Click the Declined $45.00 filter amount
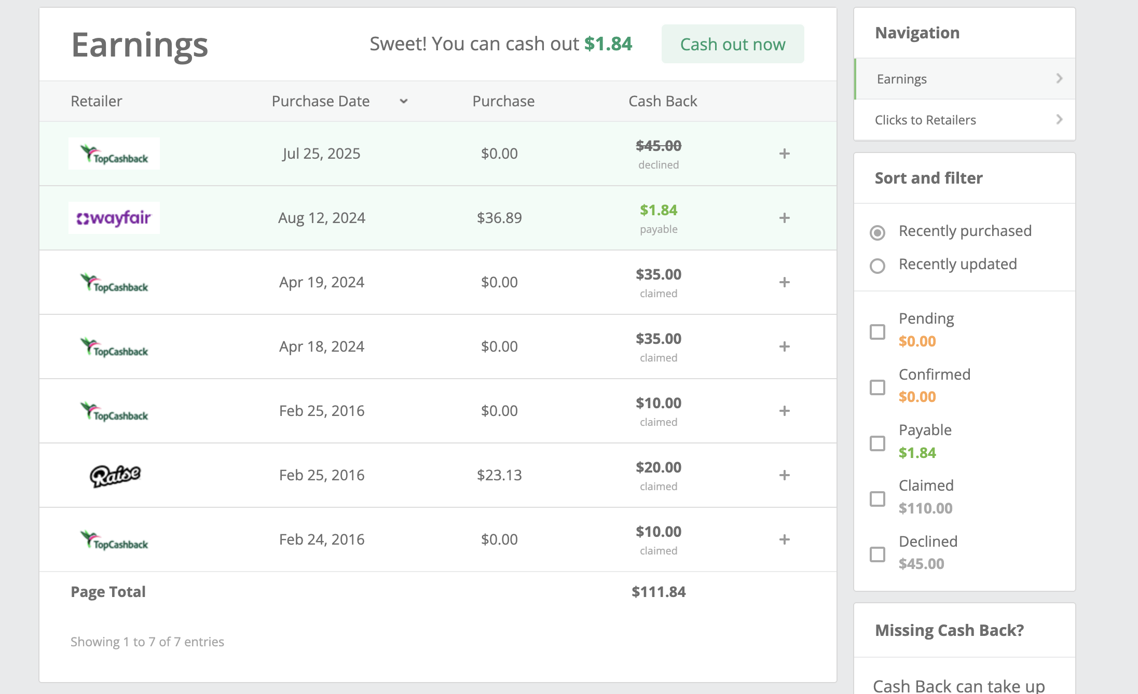This screenshot has width=1138, height=694. pyautogui.click(x=921, y=564)
